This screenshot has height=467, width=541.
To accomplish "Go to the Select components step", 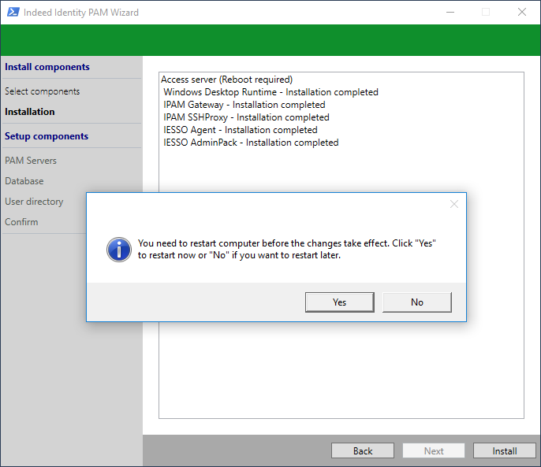I will tap(42, 91).
